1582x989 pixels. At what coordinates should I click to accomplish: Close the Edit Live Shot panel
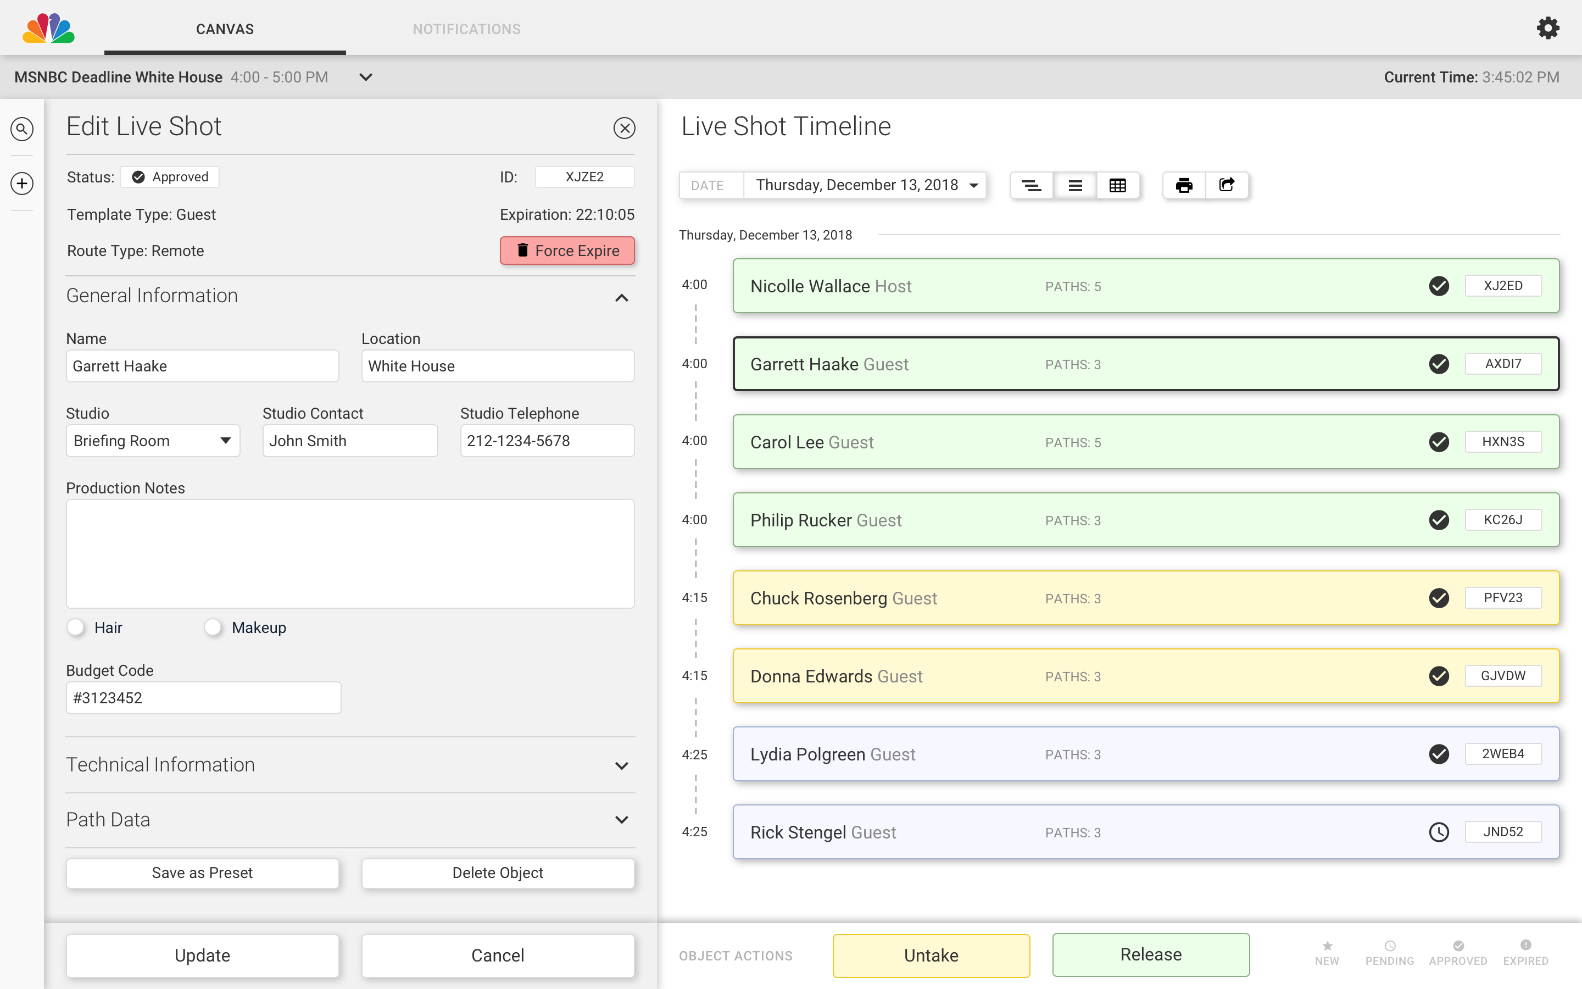point(625,128)
